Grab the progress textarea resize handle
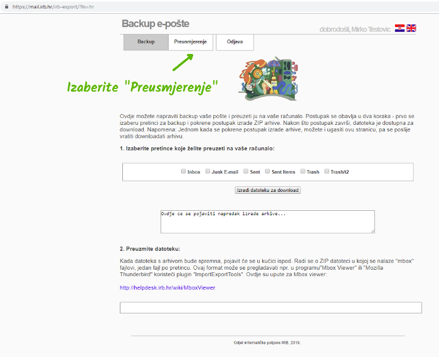The width and height of the screenshot is (439, 357). [x=373, y=231]
